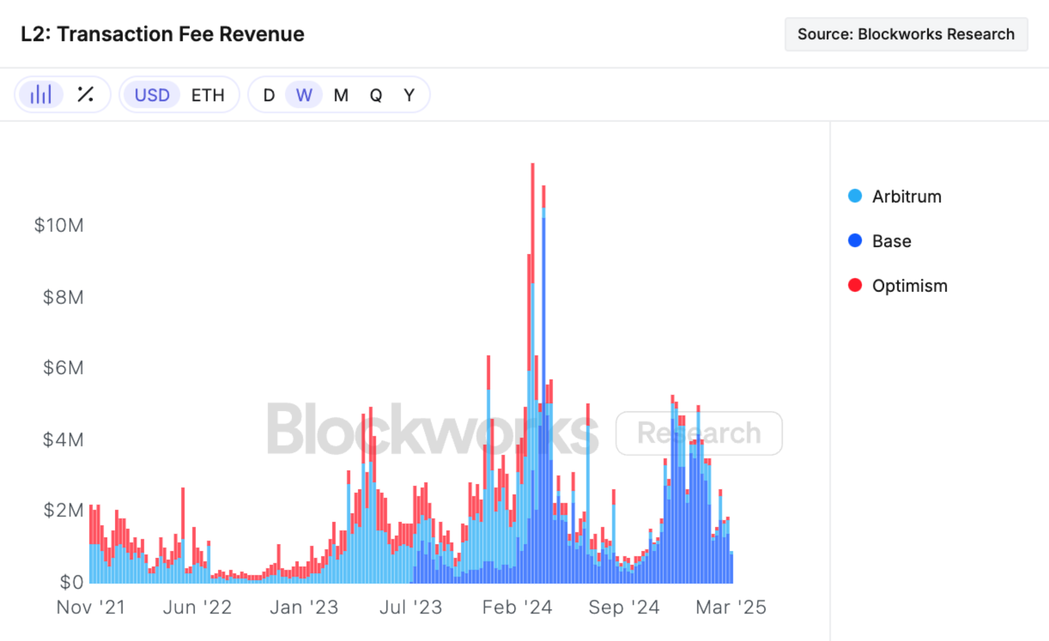The image size is (1049, 641).
Task: Hide the Optimism series via its label
Action: pos(910,286)
